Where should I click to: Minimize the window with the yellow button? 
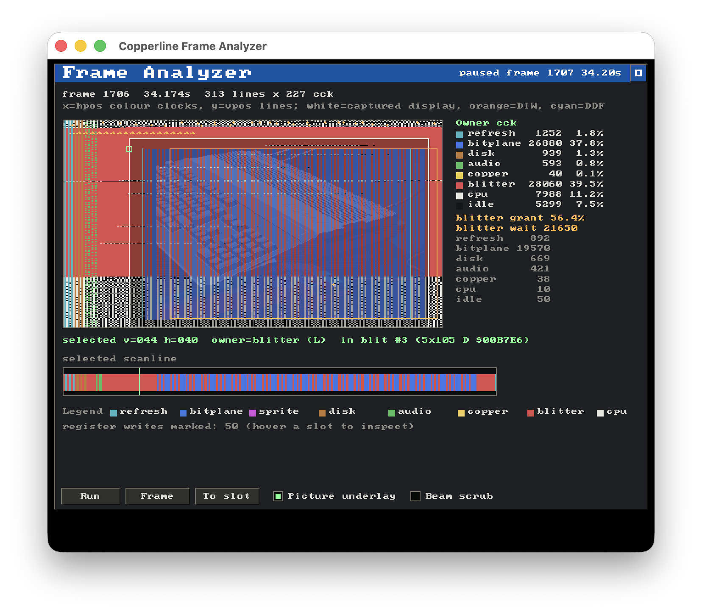[81, 46]
